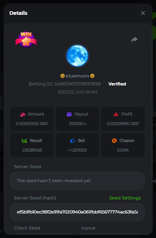Image resolution: width=156 pixels, height=238 pixels.
Task: Click the orange Chance percent icon
Action: pyautogui.click(x=114, y=141)
